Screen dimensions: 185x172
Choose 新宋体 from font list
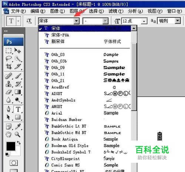coord(84,41)
